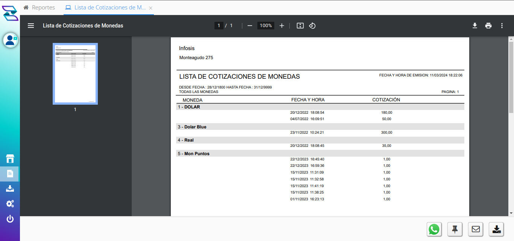Click the 'Infosis' company name

[187, 48]
